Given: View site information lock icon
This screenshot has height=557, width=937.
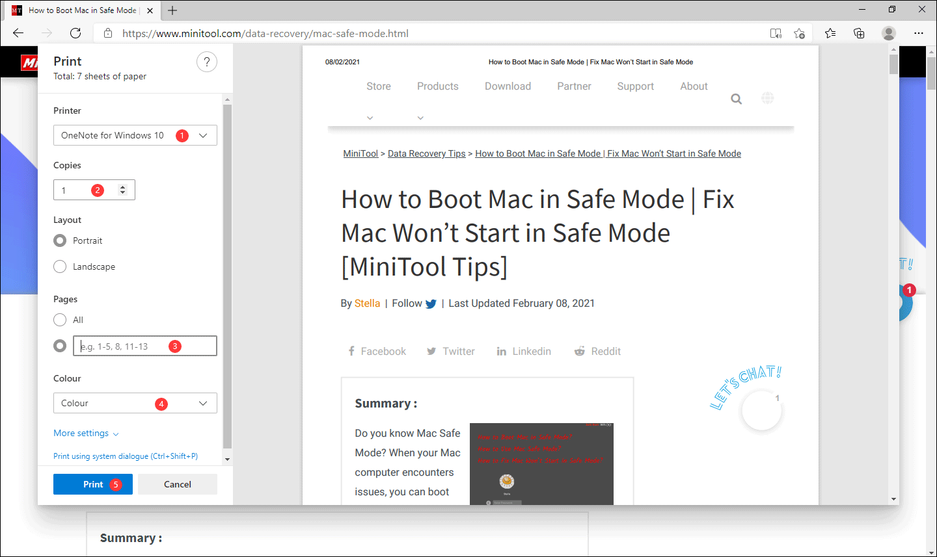Looking at the screenshot, I should point(108,33).
